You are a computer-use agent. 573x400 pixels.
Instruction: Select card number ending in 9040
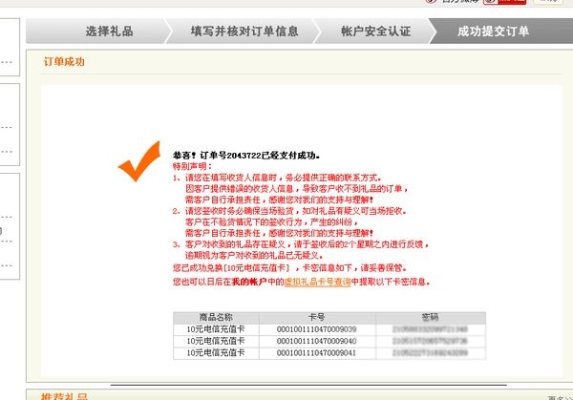tap(316, 340)
